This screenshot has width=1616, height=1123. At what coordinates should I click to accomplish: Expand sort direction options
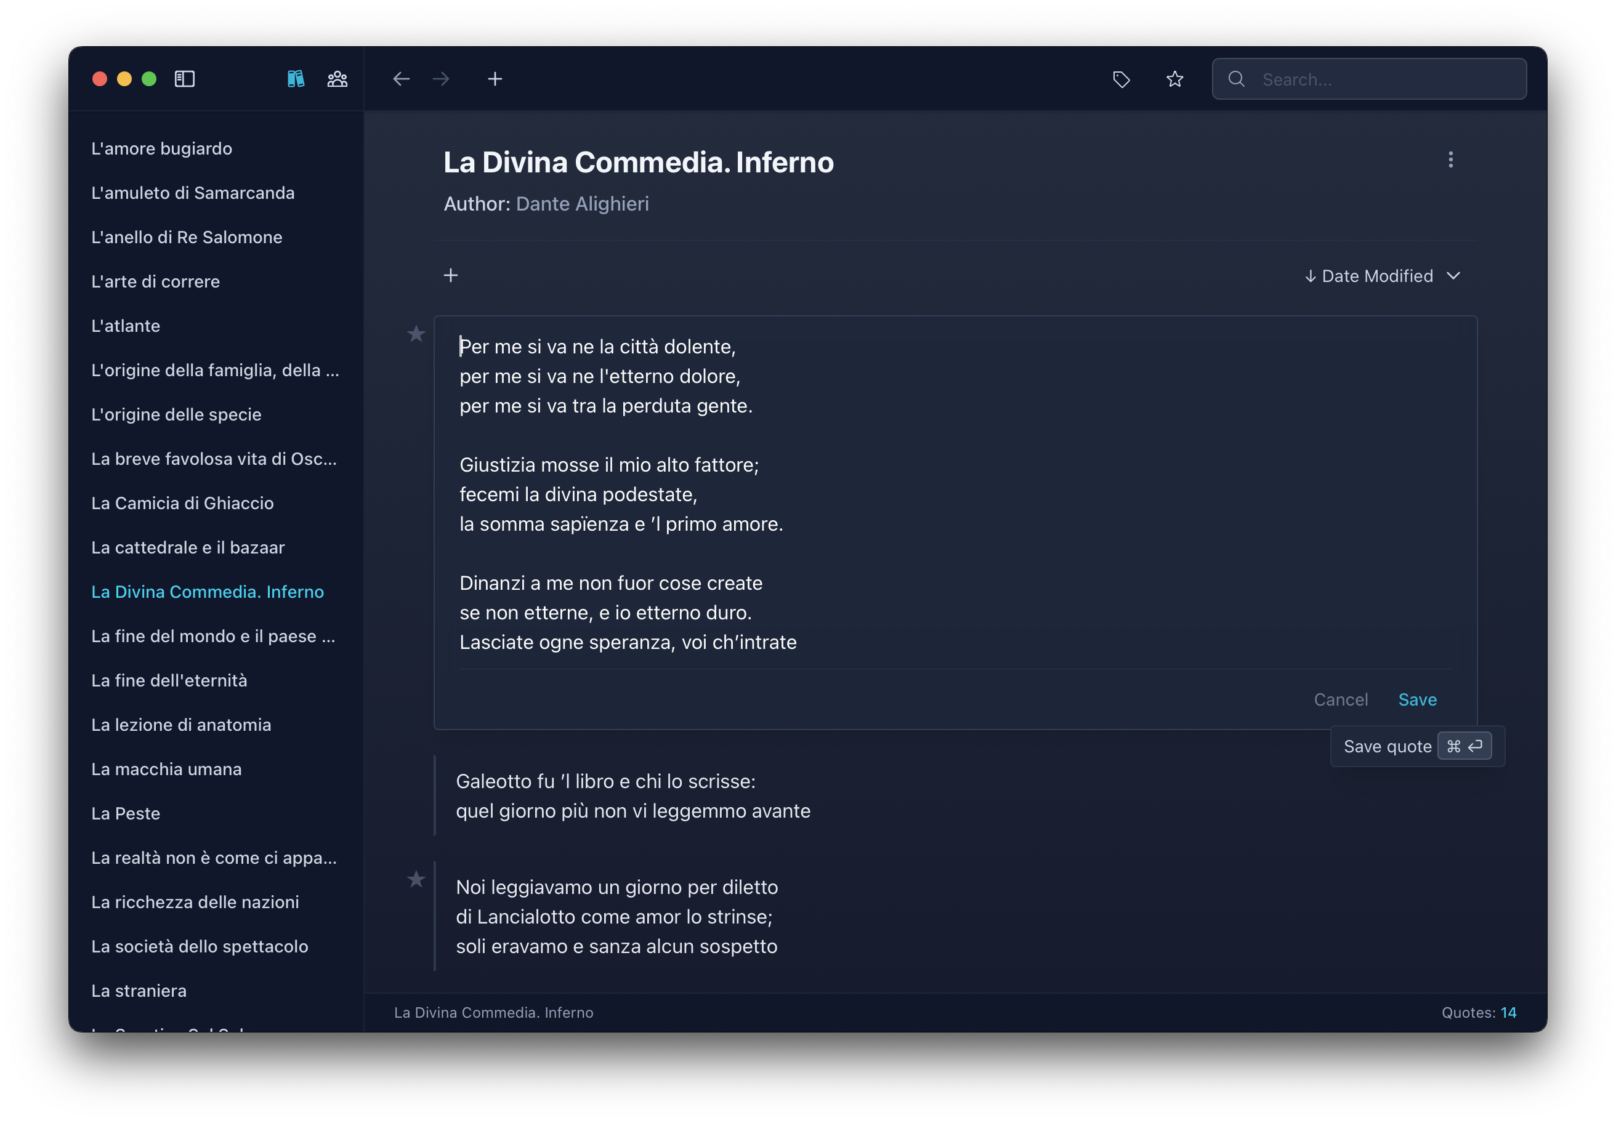(1454, 276)
